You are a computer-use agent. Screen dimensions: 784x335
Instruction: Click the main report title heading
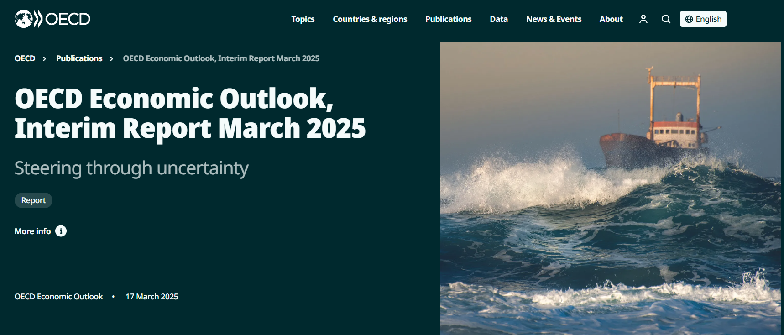click(190, 113)
